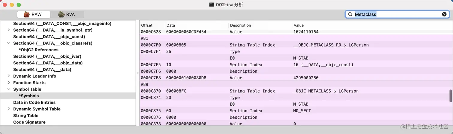Expand Dynamic Loader Info node

[x=9, y=76]
